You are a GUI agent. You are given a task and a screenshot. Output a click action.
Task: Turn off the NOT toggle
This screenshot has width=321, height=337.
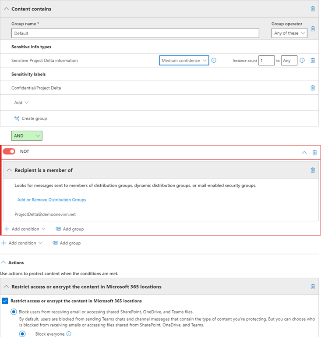[9, 151]
